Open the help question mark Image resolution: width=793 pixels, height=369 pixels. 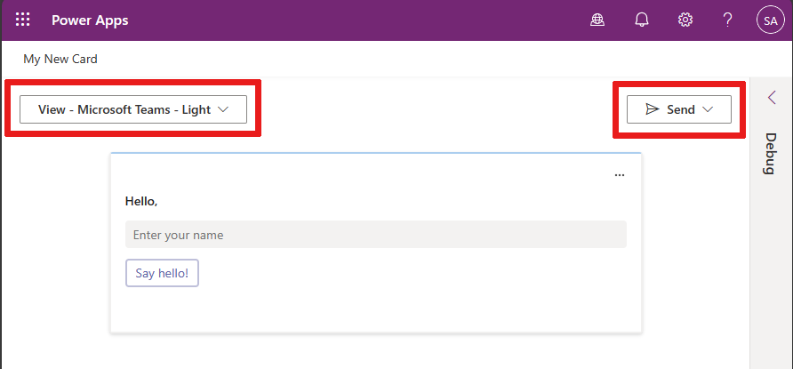coord(727,20)
